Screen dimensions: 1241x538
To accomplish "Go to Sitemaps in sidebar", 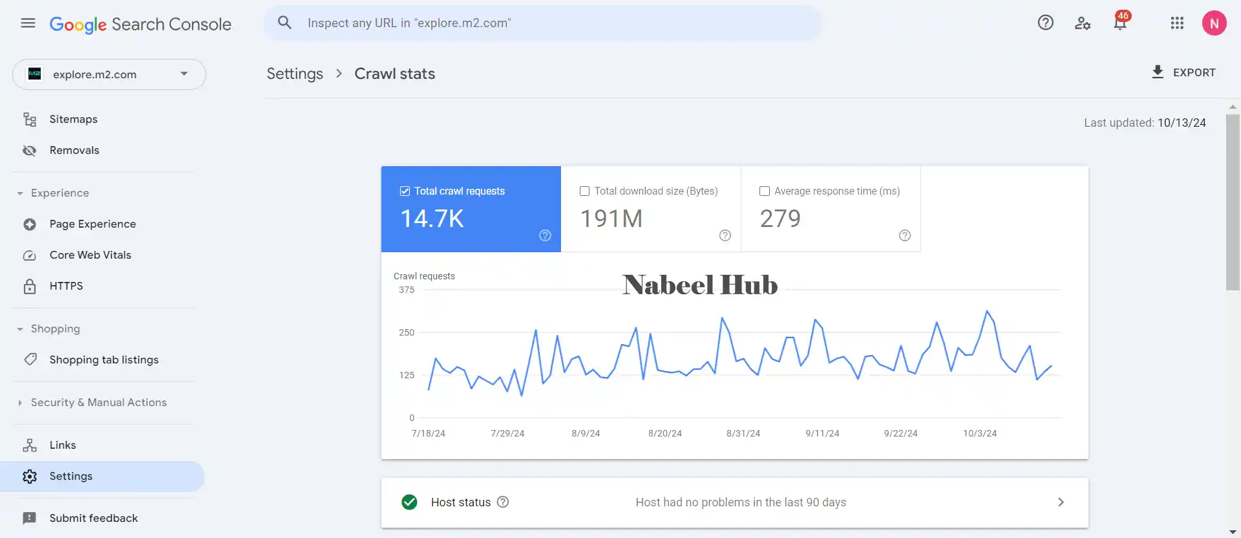I will tap(73, 119).
